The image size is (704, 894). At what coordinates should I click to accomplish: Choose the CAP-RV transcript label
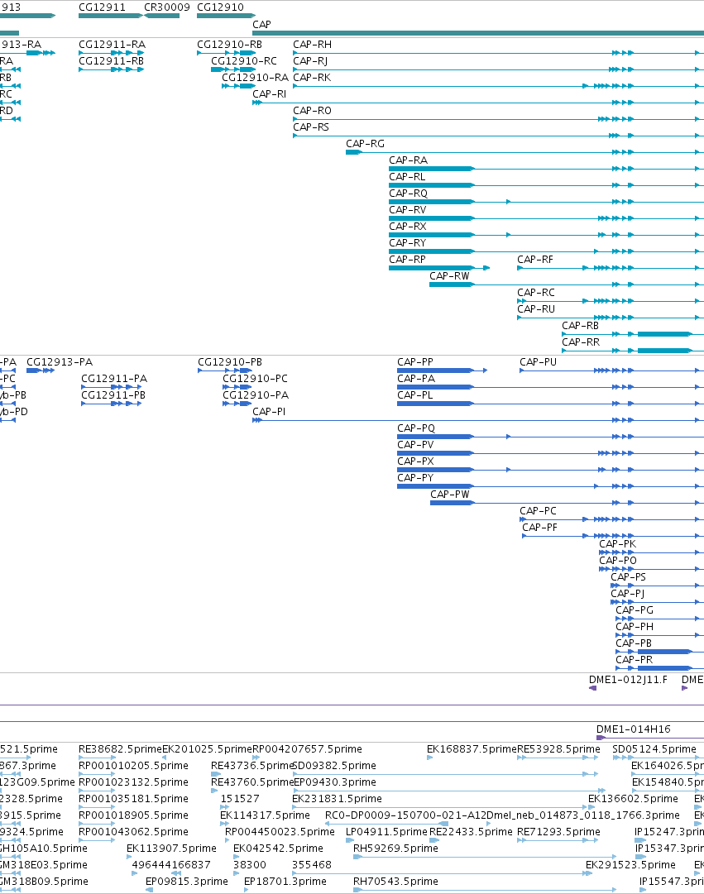pos(407,210)
